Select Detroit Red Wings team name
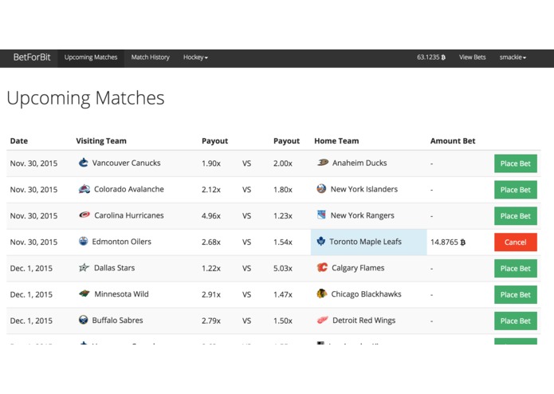 (364, 321)
